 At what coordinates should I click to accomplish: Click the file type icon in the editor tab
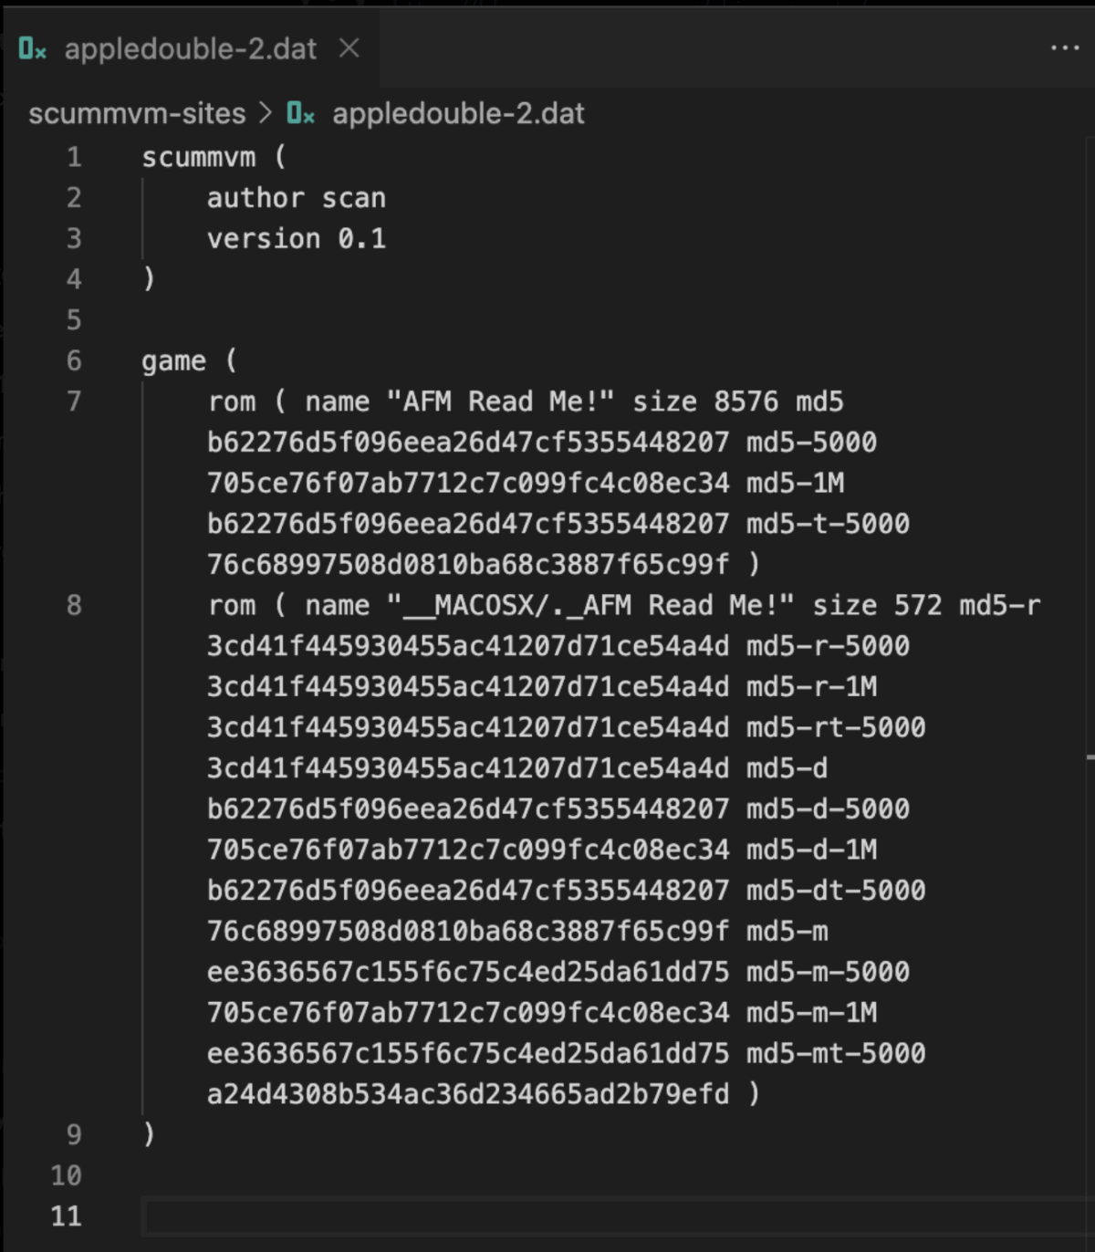click(32, 48)
